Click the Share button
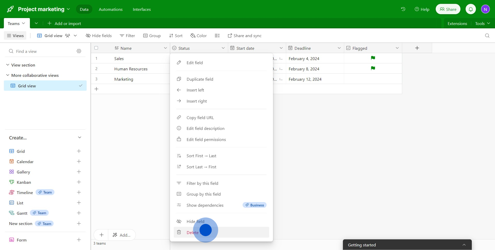This screenshot has height=250, width=495. pyautogui.click(x=448, y=9)
